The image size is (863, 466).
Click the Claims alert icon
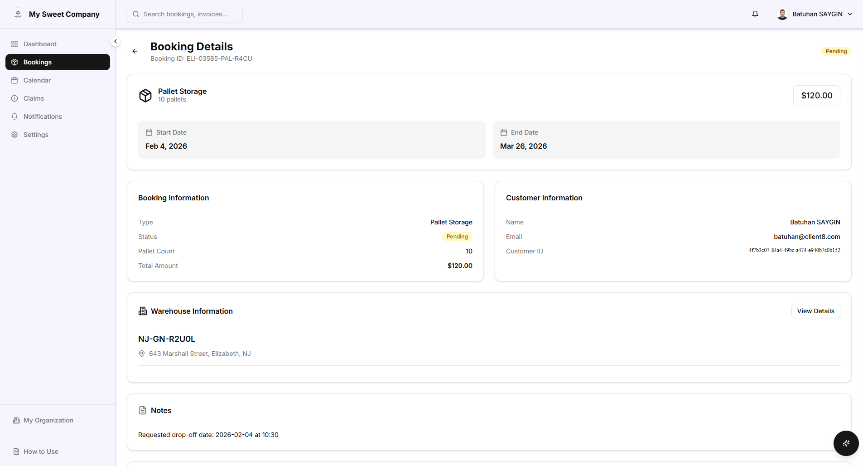pyautogui.click(x=14, y=98)
